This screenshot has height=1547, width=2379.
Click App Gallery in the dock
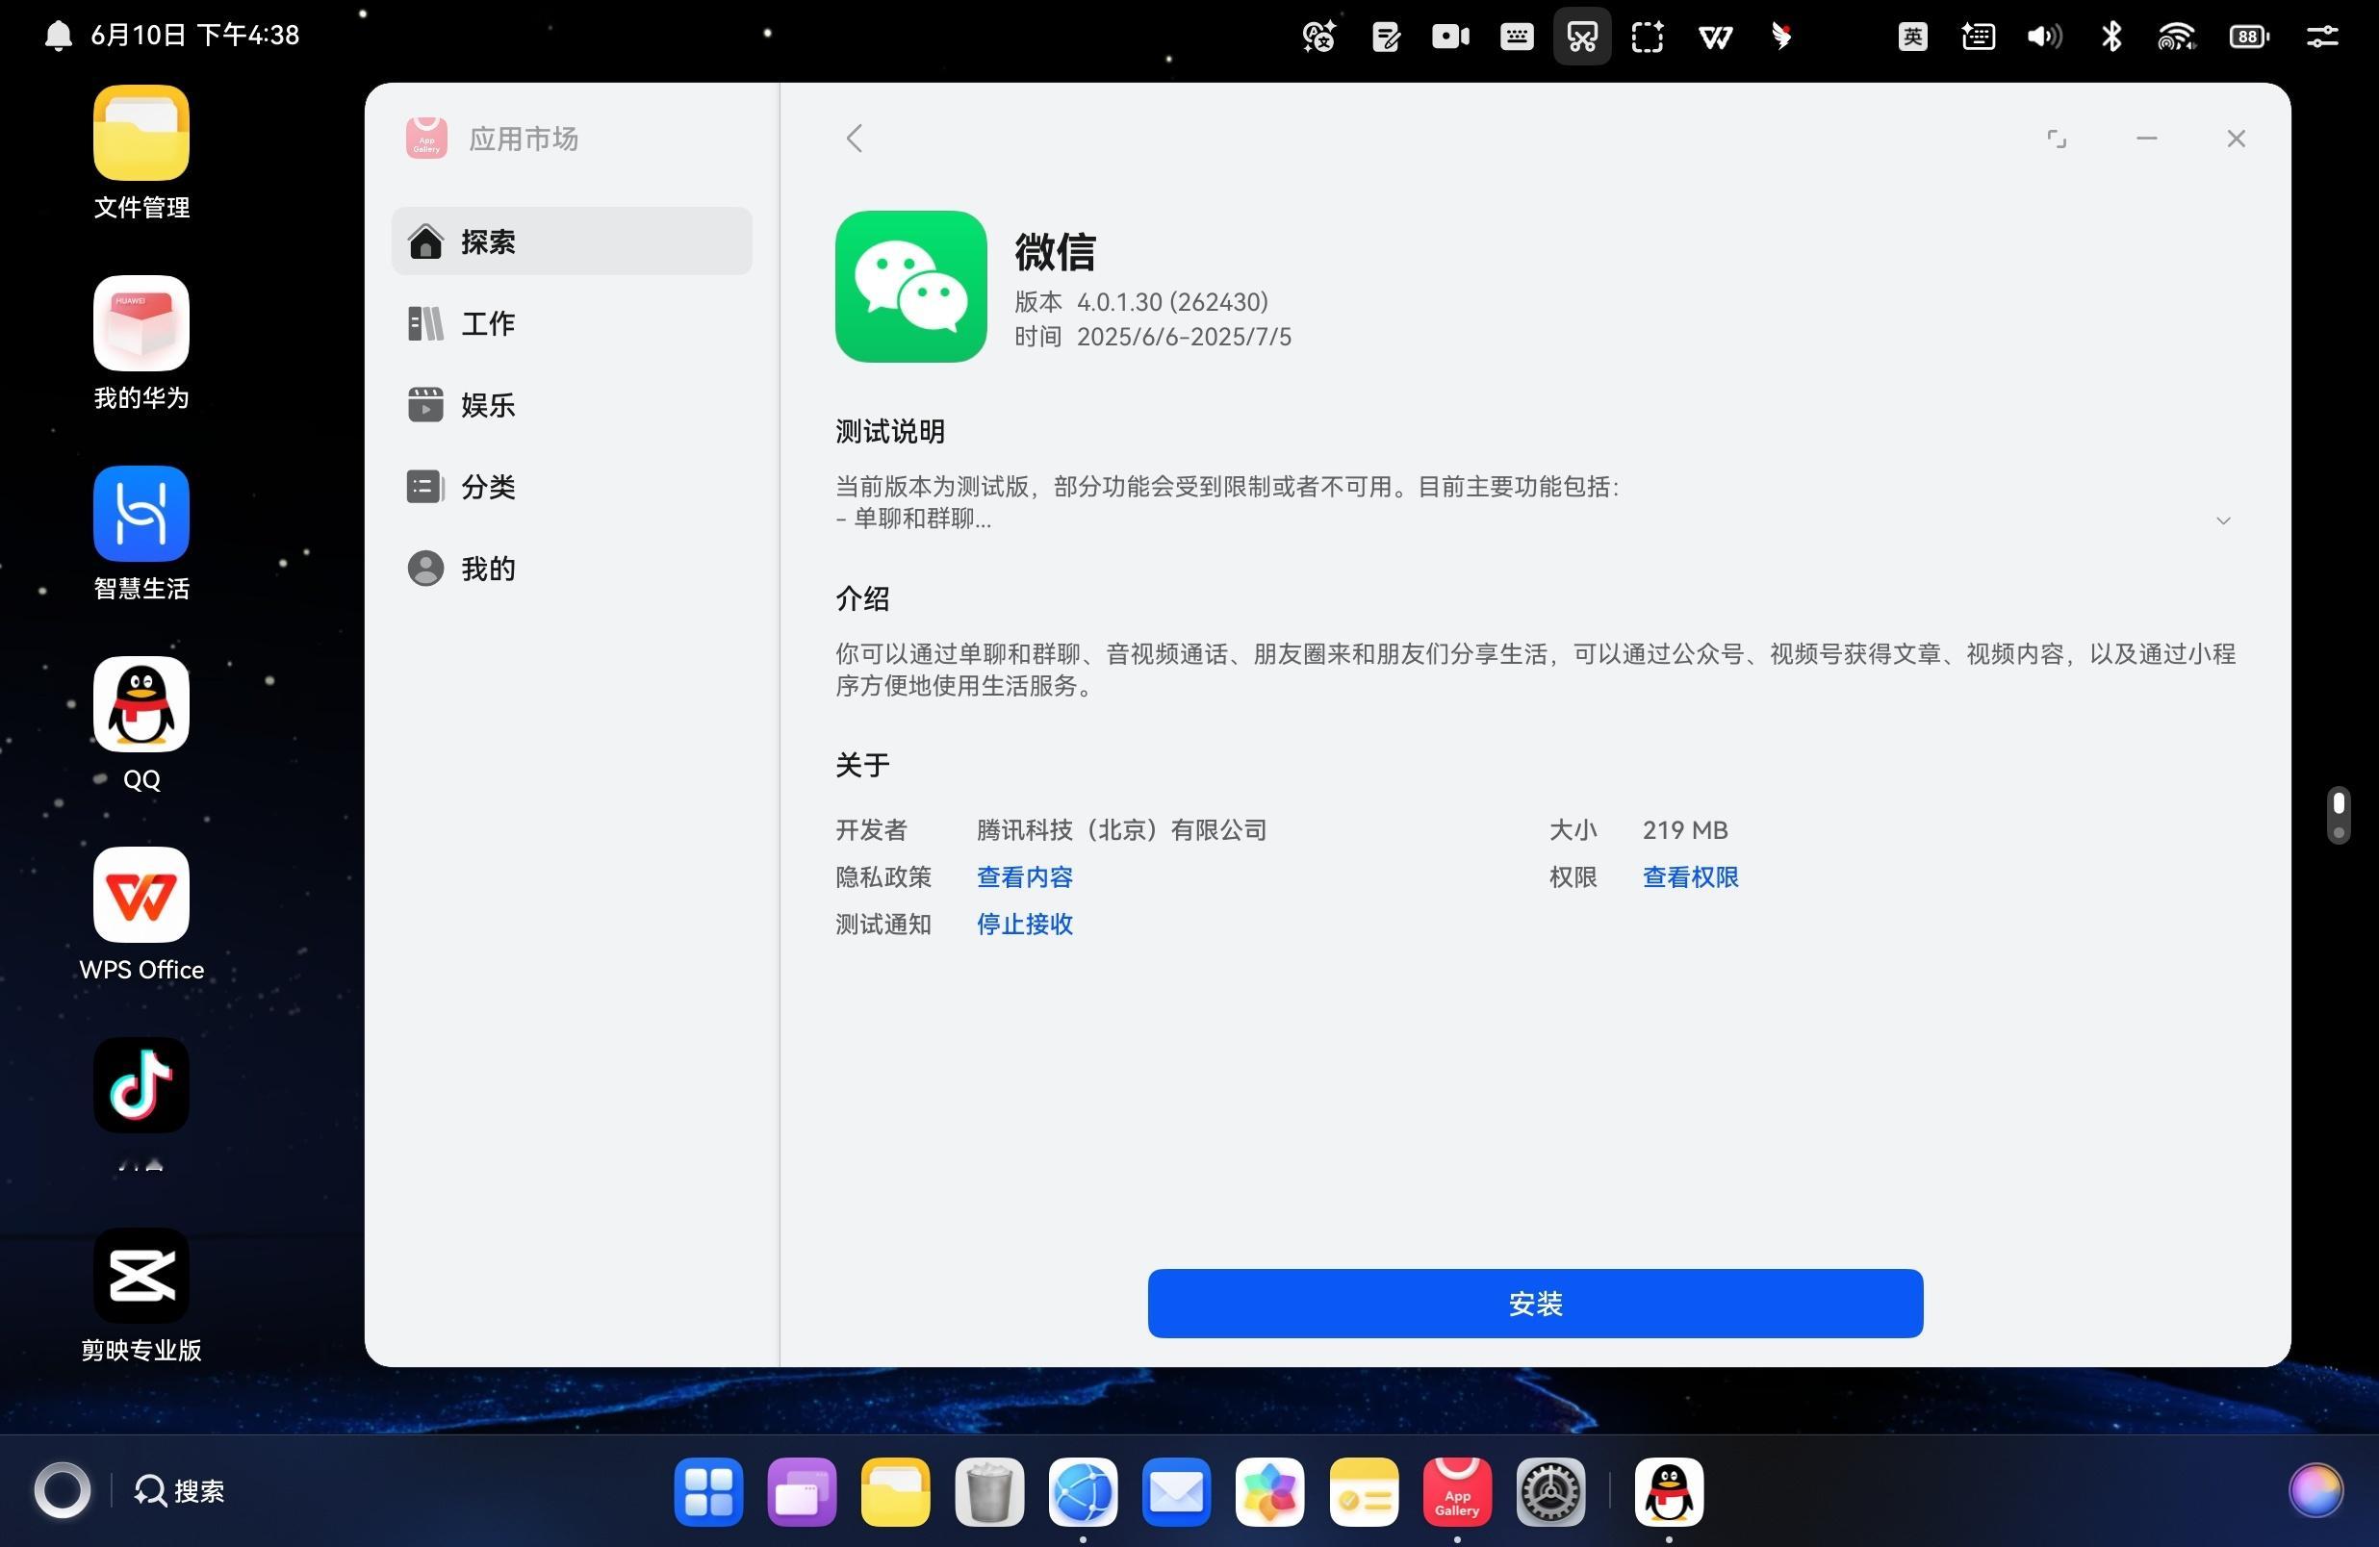[1456, 1491]
